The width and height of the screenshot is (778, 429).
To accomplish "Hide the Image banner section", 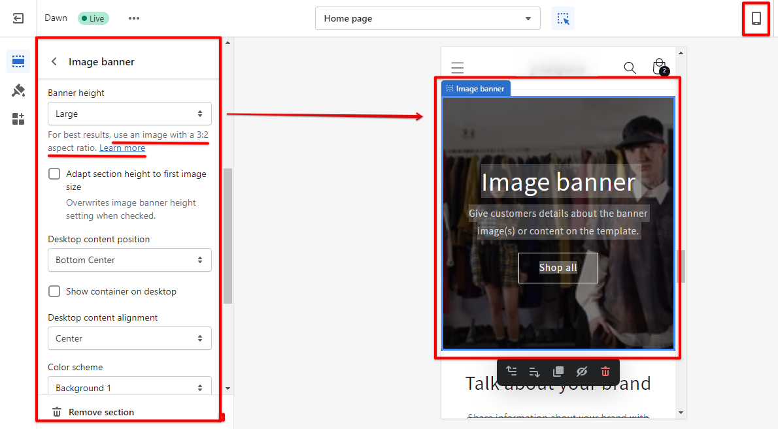I will pyautogui.click(x=582, y=372).
